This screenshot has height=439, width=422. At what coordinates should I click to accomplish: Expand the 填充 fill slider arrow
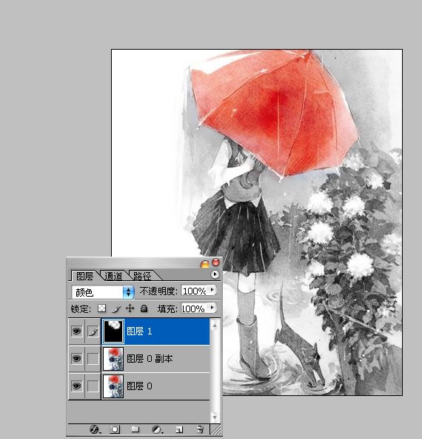pyautogui.click(x=212, y=308)
